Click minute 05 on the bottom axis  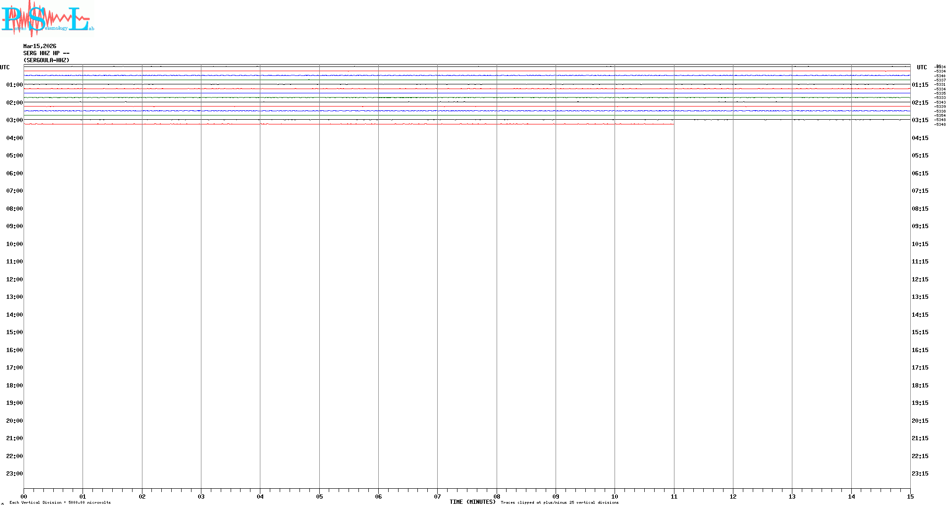[x=319, y=496]
